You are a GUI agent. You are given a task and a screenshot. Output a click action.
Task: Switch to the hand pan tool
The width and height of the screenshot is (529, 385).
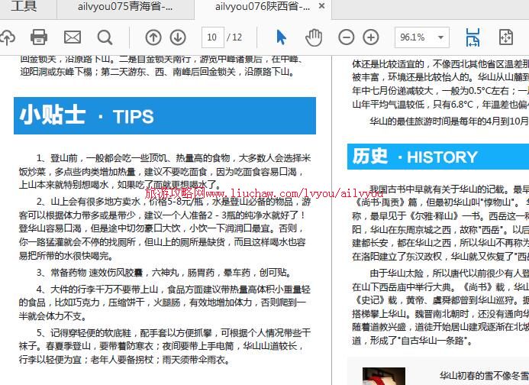coord(314,37)
